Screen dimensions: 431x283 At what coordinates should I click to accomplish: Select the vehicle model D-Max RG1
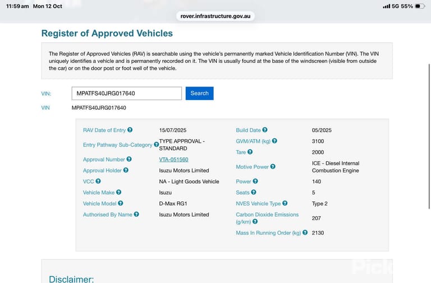[173, 203]
